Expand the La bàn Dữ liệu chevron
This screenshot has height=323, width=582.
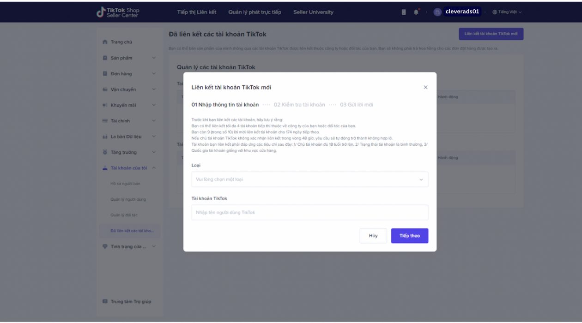[154, 137]
